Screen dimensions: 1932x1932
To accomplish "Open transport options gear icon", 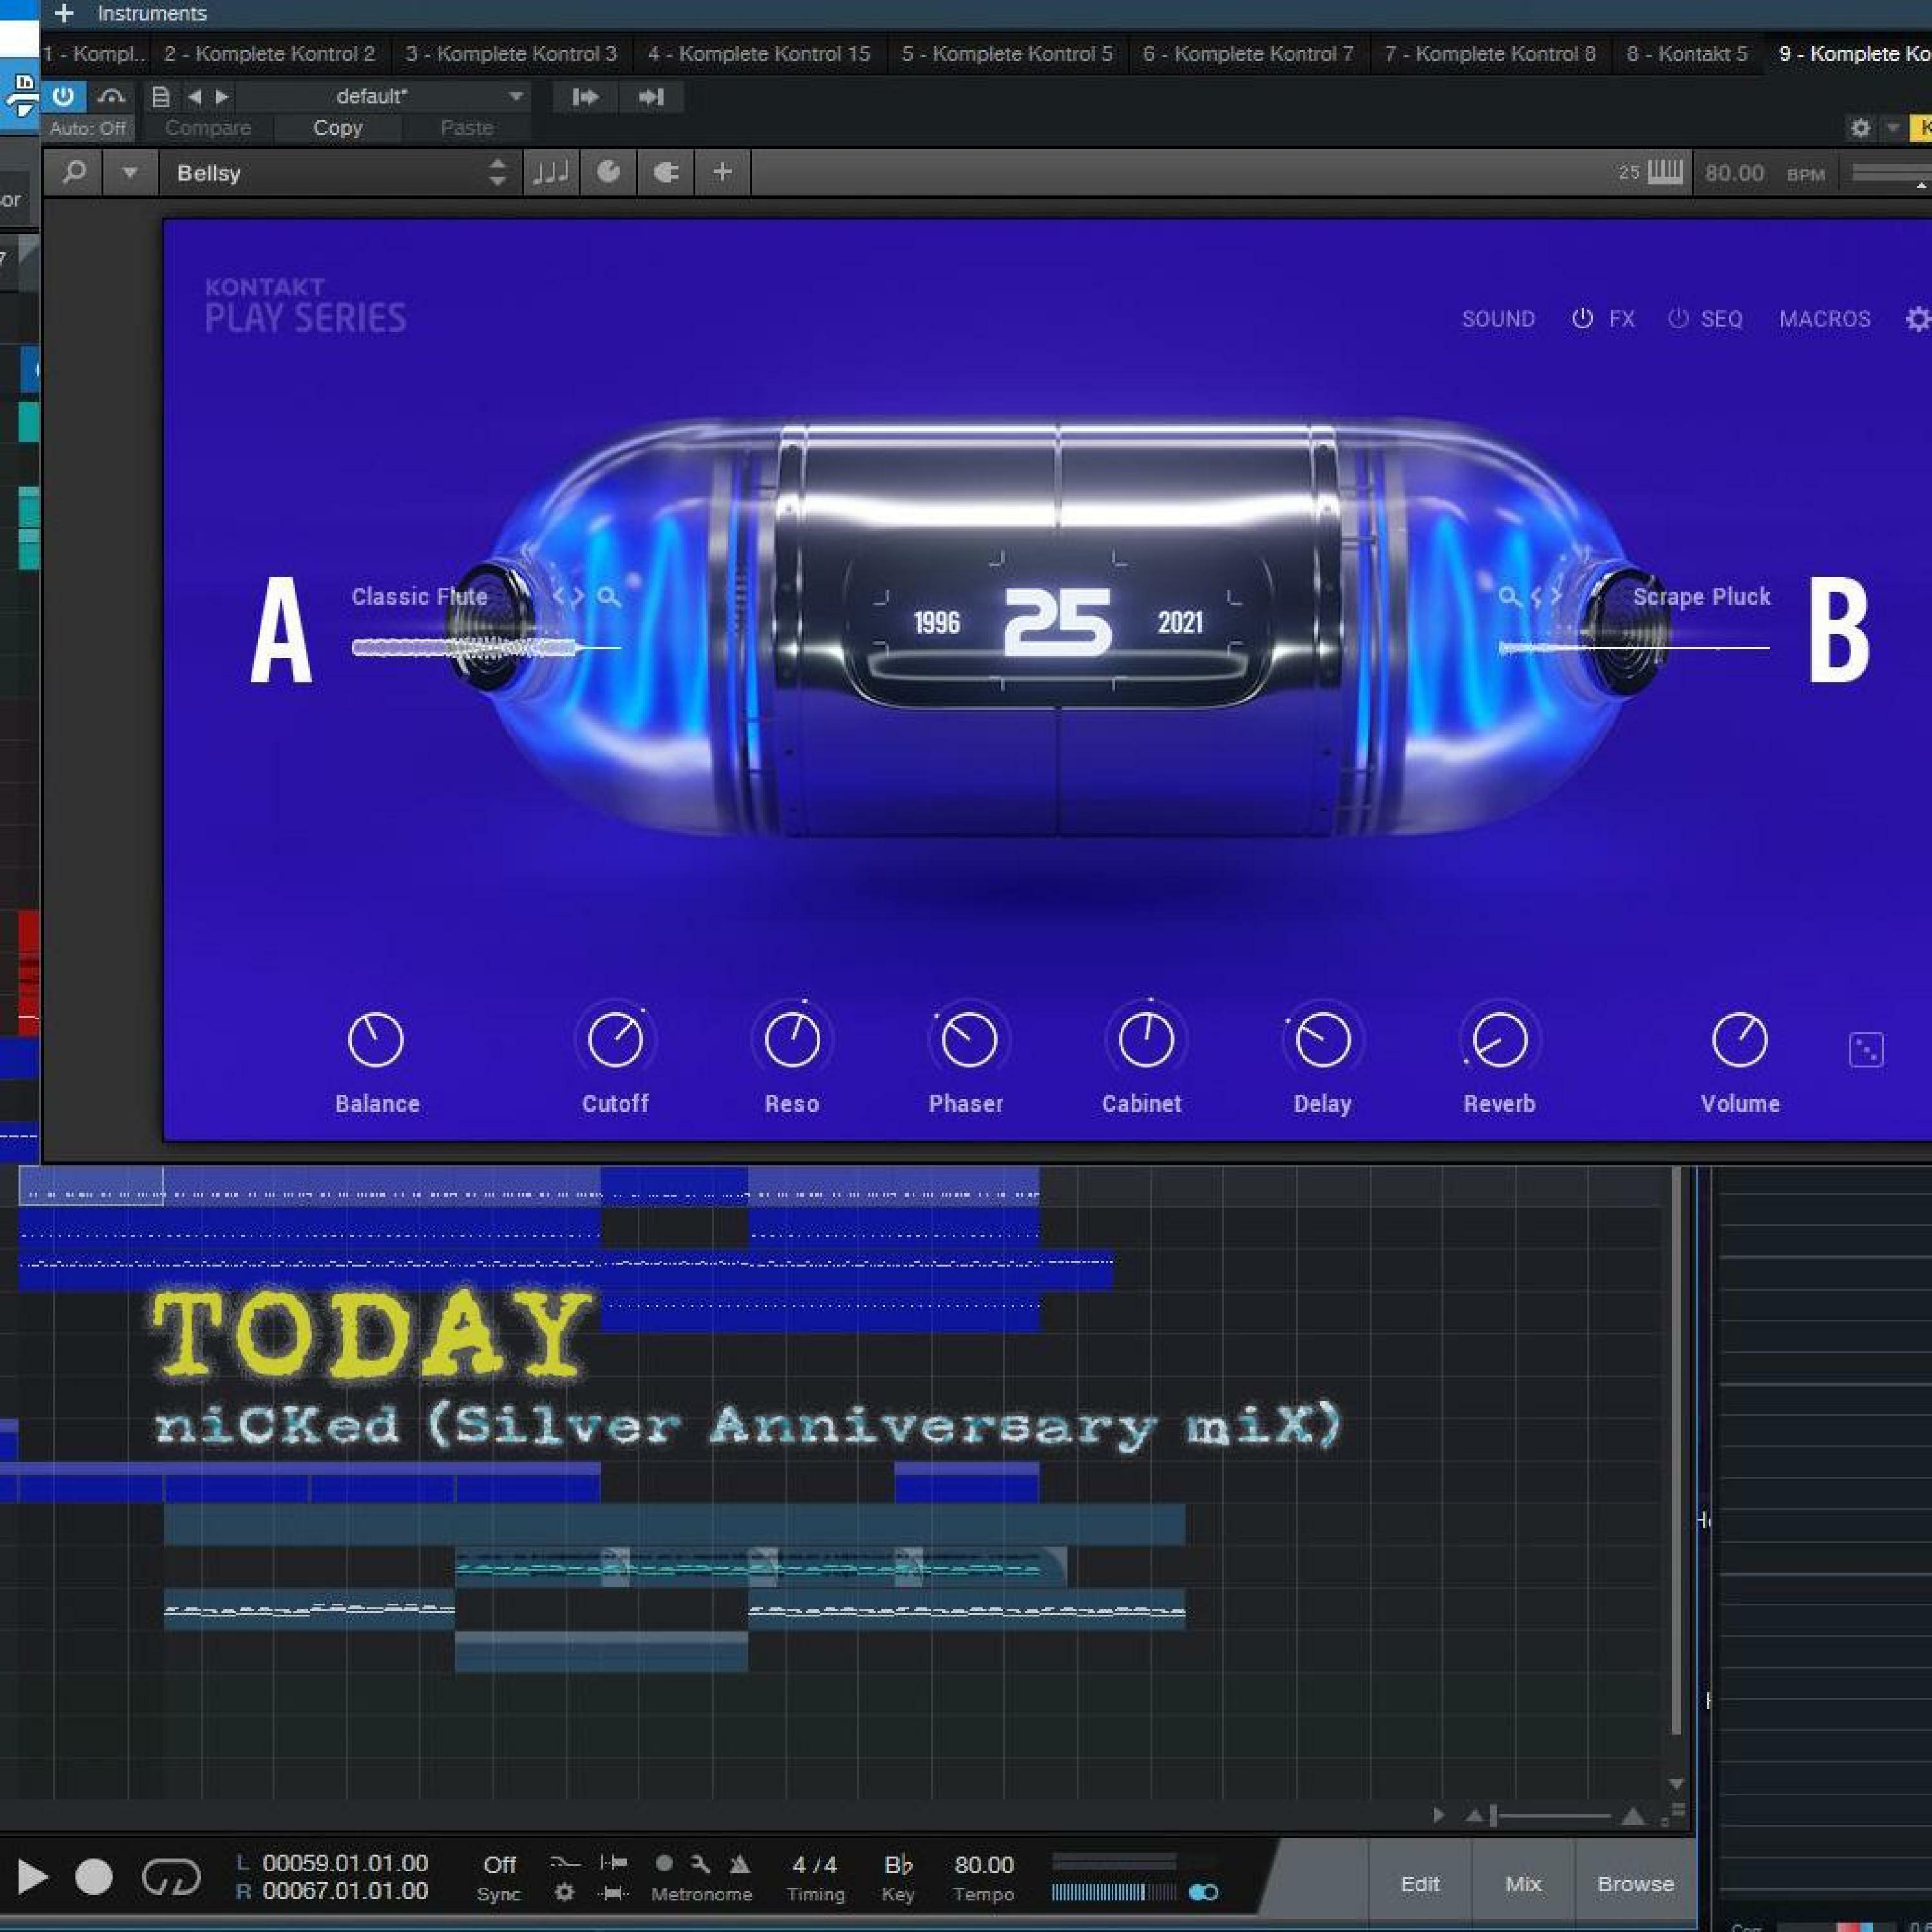I will pos(564,1893).
